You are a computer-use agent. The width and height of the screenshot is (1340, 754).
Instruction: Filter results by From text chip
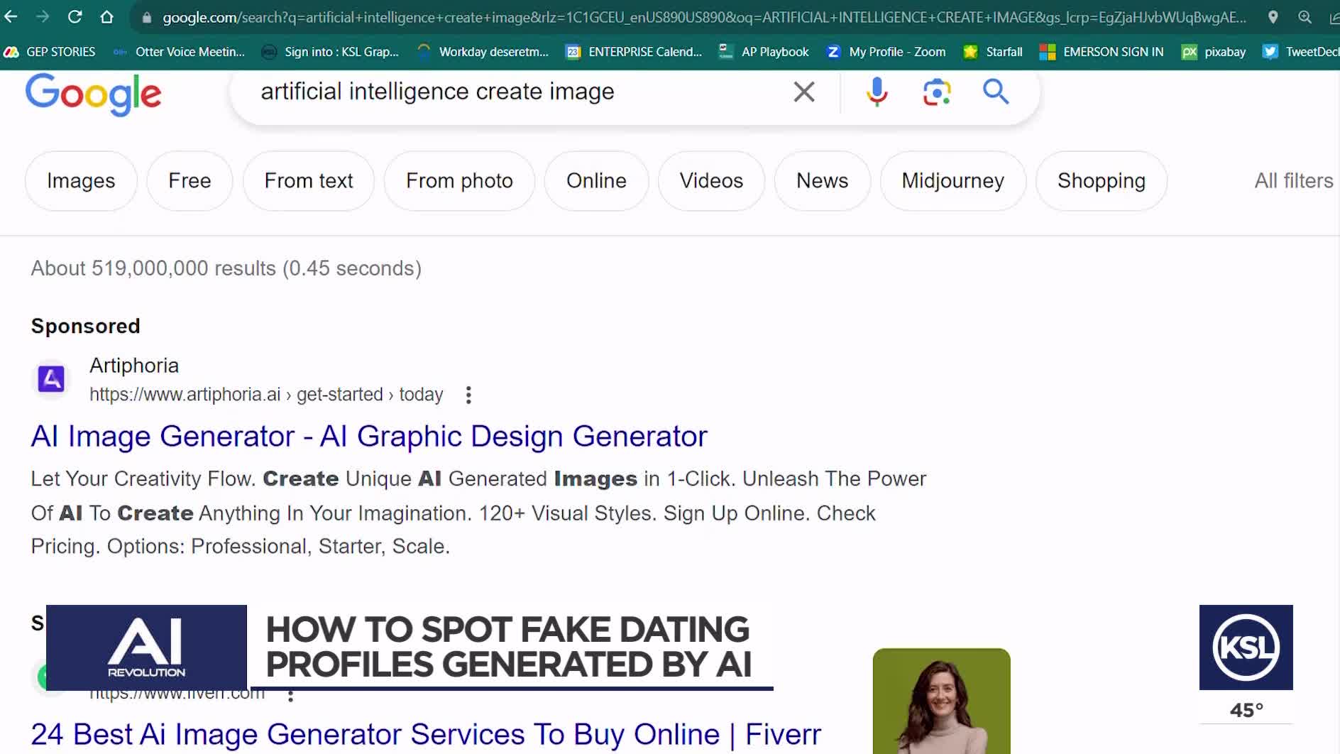pos(308,180)
